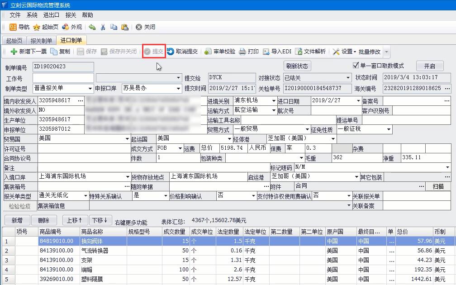Click the 工作号 input field
Viewport: 456px width, 285px height.
click(x=63, y=78)
